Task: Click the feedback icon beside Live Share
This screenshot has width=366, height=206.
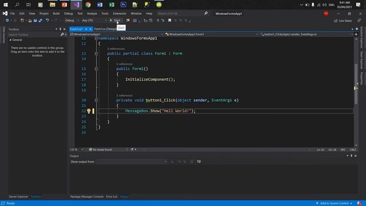Action: pos(359,21)
